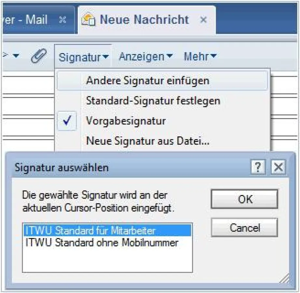Image resolution: width=300 pixels, height=293 pixels.
Task: Dismiss the dialog with Cancel
Action: (x=245, y=227)
